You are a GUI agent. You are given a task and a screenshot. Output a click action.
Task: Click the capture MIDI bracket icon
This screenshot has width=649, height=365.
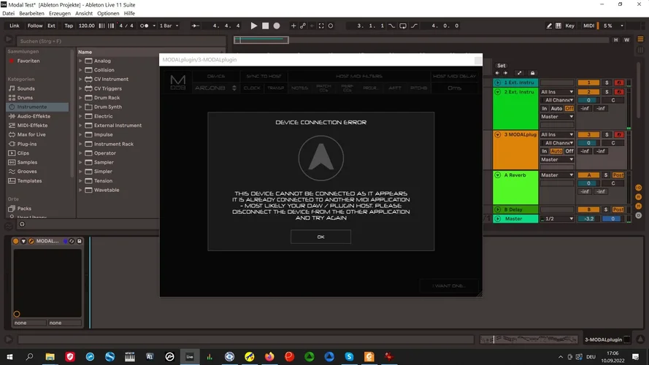pyautogui.click(x=321, y=26)
